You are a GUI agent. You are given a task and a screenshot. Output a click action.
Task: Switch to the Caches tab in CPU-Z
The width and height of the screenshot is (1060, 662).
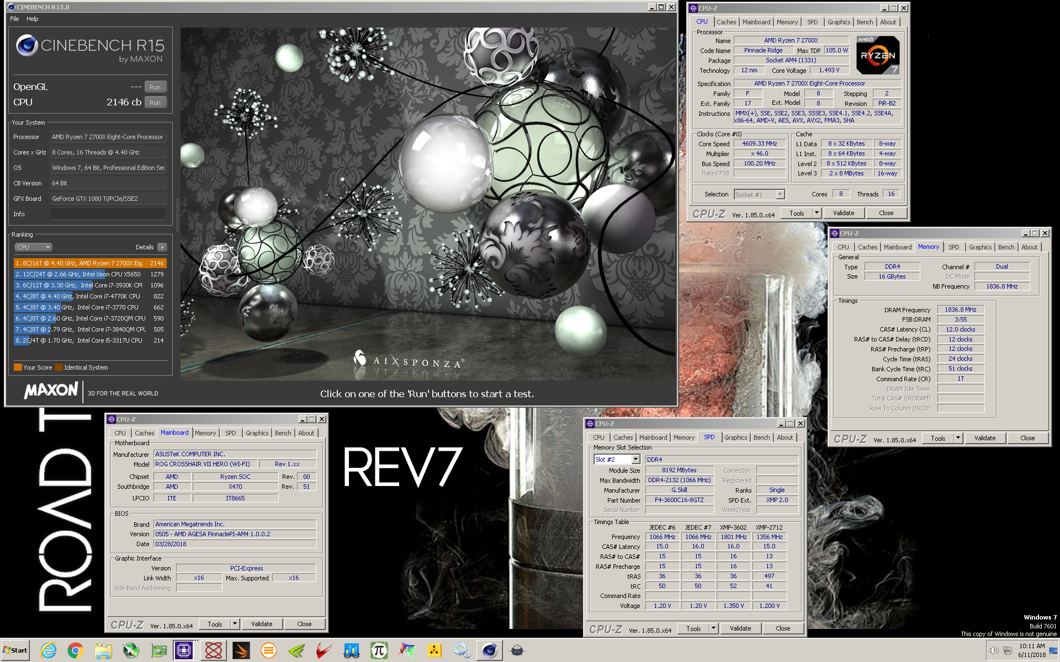tap(726, 22)
